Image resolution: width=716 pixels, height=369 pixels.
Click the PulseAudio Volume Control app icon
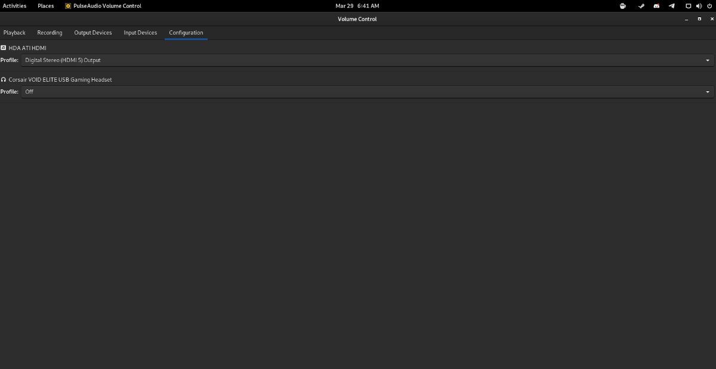pos(68,6)
